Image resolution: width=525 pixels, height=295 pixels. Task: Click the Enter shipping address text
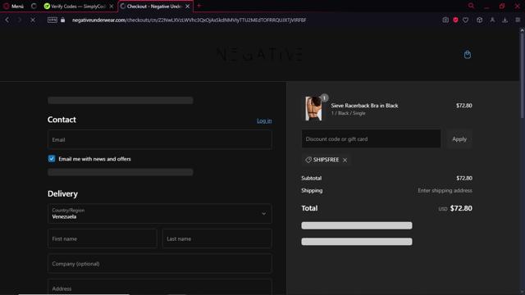point(445,190)
